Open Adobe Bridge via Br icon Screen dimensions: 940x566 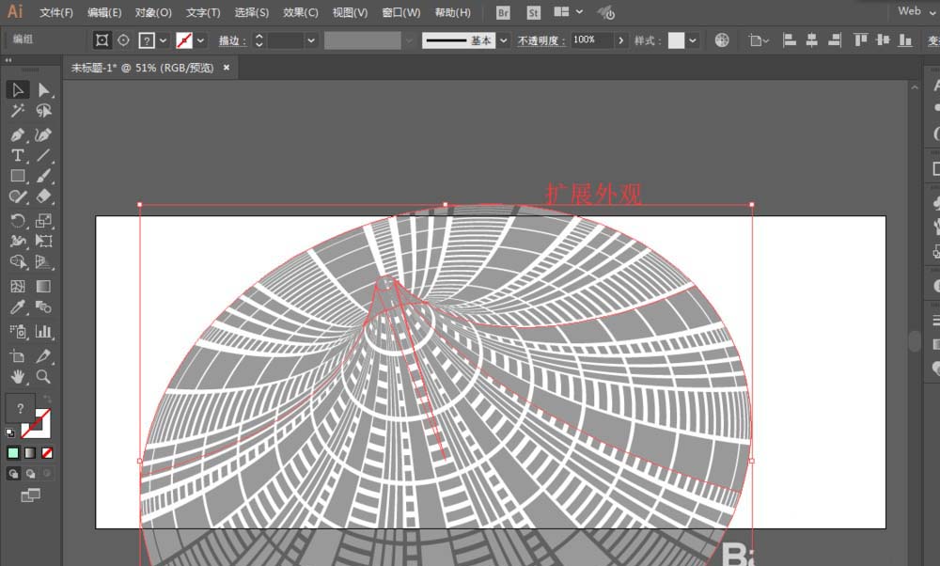[503, 12]
